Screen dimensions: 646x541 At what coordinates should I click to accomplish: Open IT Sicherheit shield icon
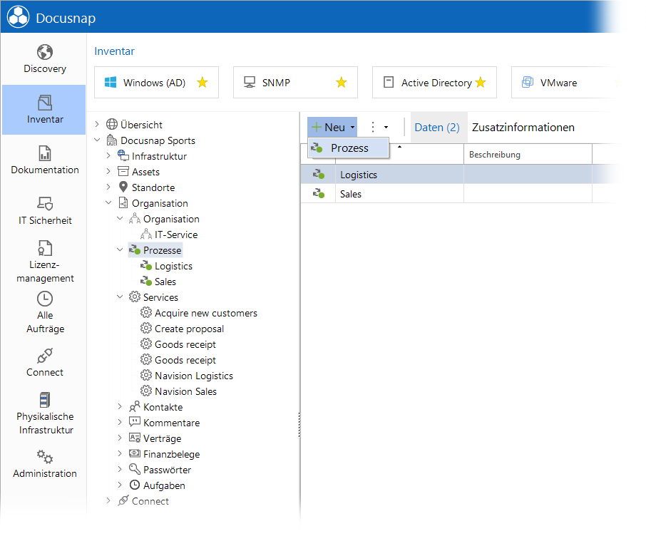pyautogui.click(x=44, y=204)
